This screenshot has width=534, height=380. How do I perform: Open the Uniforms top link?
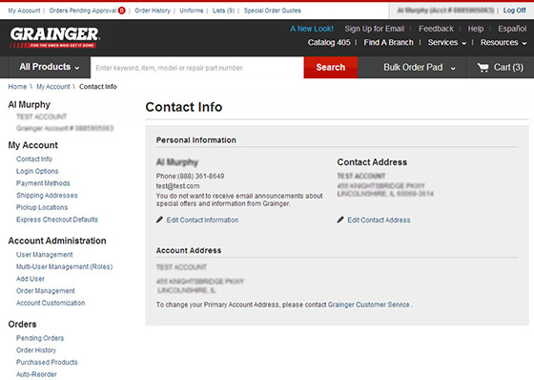(x=192, y=11)
